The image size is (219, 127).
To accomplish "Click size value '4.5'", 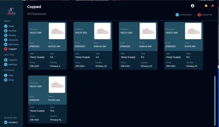I will pos(97,57).
